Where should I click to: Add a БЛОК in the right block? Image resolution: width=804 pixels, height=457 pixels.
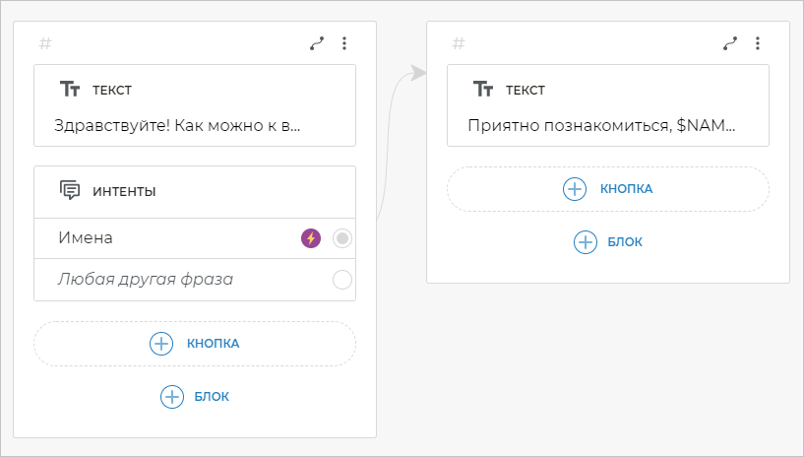(608, 241)
